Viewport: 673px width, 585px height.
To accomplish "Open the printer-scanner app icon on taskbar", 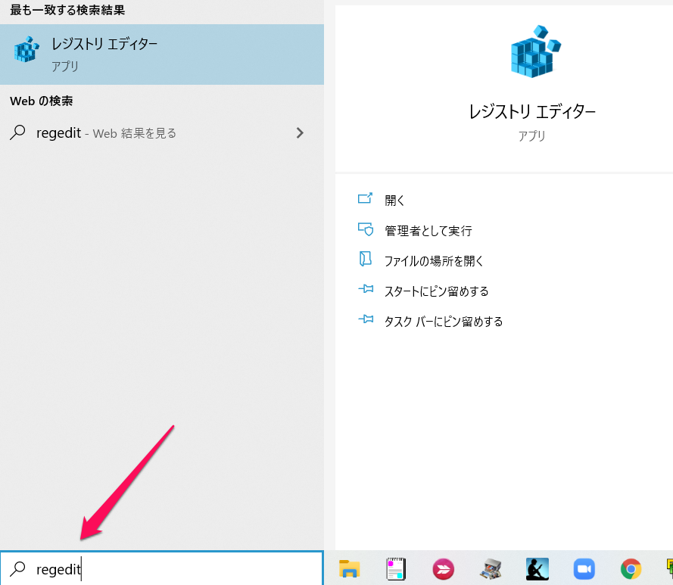I will tap(491, 569).
